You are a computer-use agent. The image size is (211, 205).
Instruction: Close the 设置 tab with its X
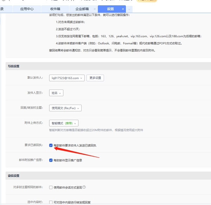click(123, 9)
